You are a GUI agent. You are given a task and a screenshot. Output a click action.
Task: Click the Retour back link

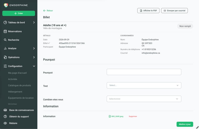[x=48, y=10]
